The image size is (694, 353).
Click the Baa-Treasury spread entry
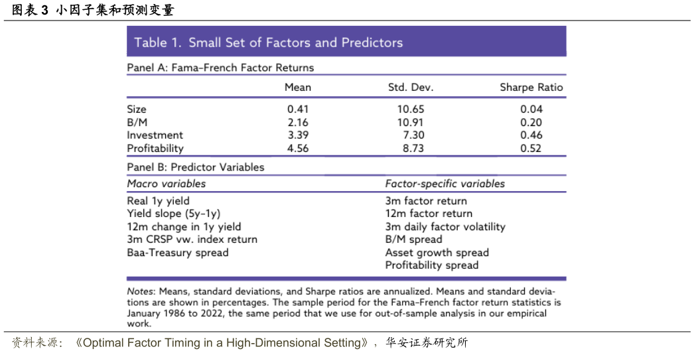(x=177, y=253)
